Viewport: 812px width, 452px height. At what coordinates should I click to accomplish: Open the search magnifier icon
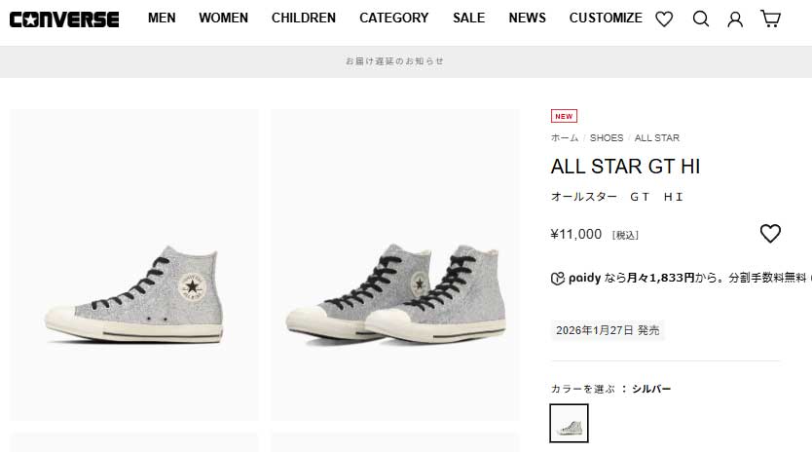point(700,19)
